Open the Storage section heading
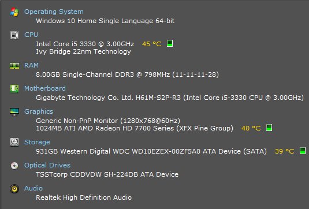 [37, 142]
